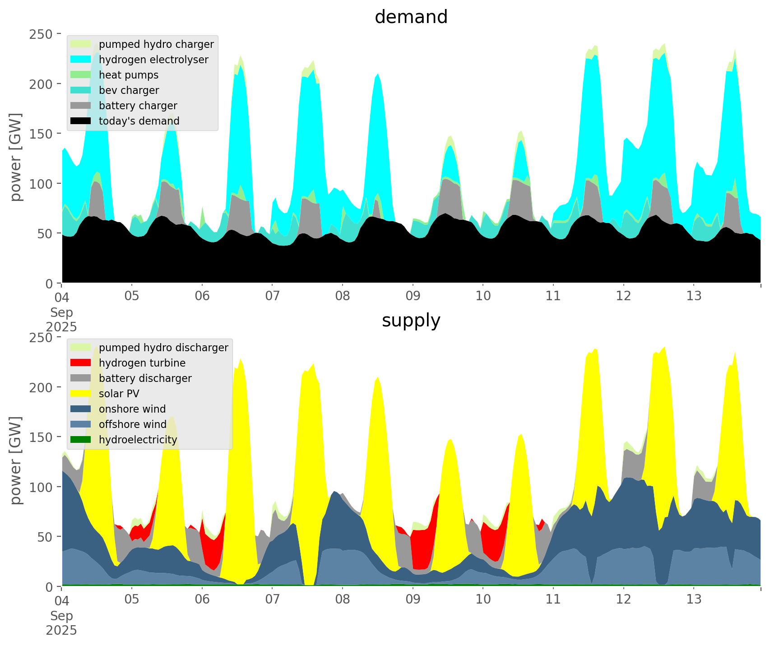Click the pumped hydro charger legend swatch
The width and height of the screenshot is (770, 646).
click(81, 44)
